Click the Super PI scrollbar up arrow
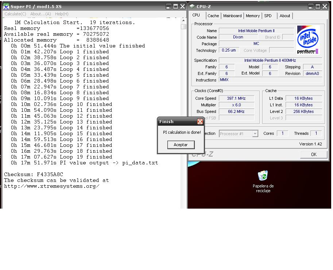The image size is (333, 270). (183, 20)
